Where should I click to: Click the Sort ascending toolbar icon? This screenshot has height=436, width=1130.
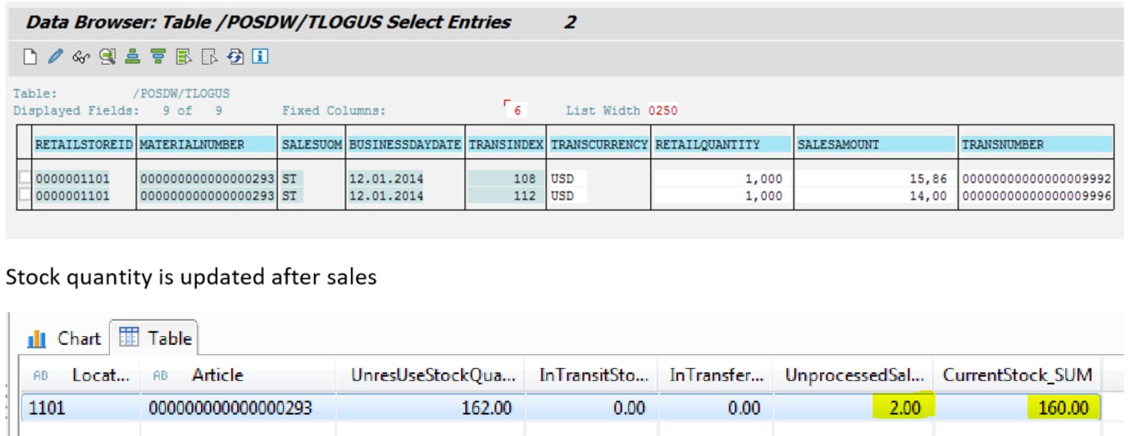[x=132, y=57]
